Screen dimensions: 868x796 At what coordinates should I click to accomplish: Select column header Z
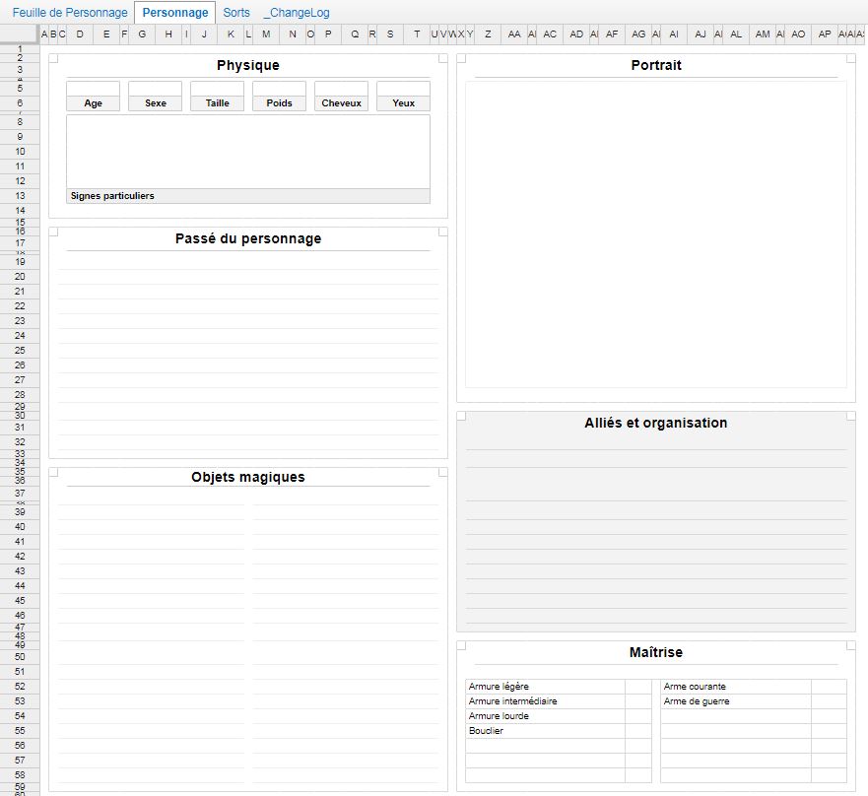point(489,34)
